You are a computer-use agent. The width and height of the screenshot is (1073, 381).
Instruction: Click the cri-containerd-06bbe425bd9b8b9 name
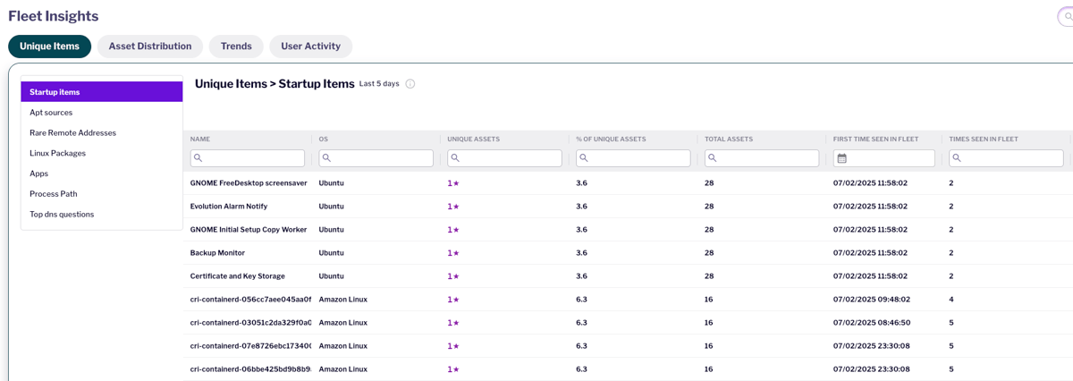click(251, 369)
